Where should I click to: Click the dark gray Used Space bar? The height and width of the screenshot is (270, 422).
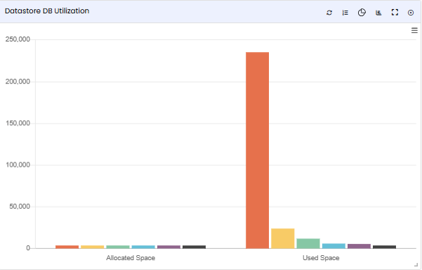[384, 247]
